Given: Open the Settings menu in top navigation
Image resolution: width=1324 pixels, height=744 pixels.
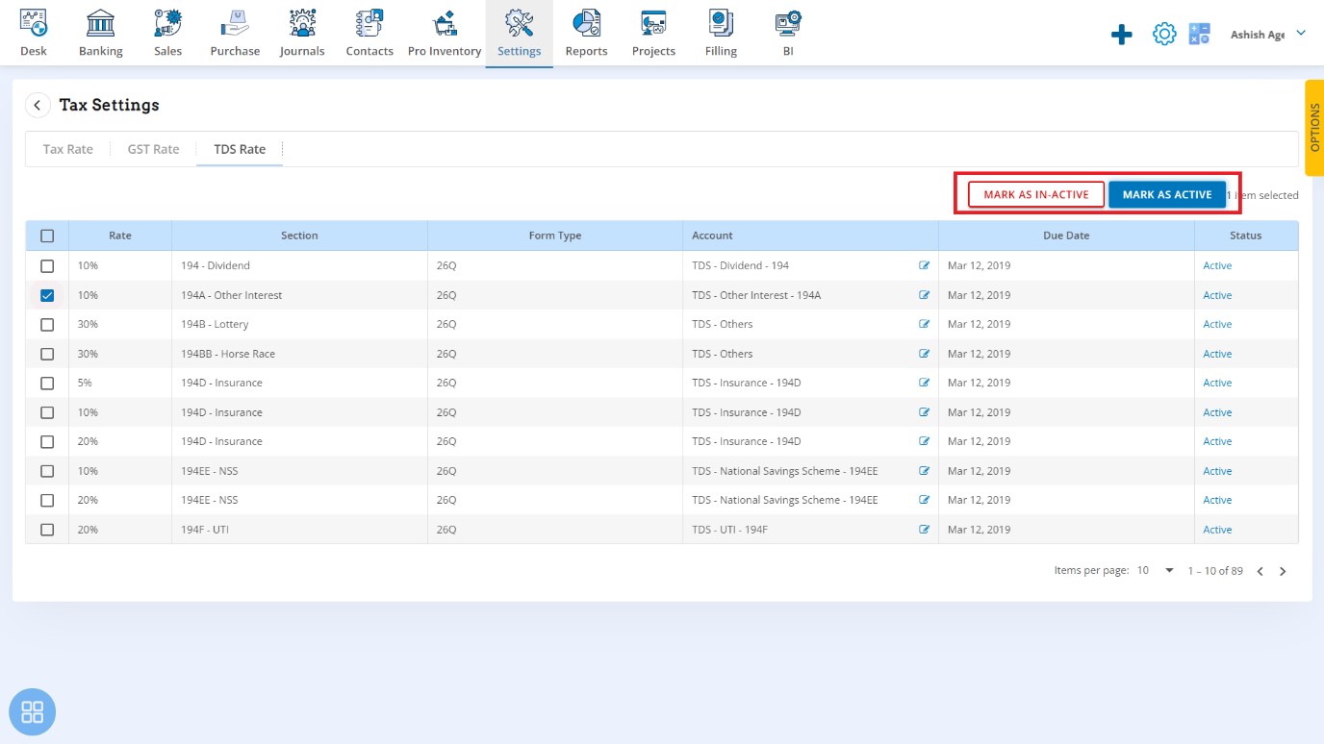Looking at the screenshot, I should tap(520, 33).
